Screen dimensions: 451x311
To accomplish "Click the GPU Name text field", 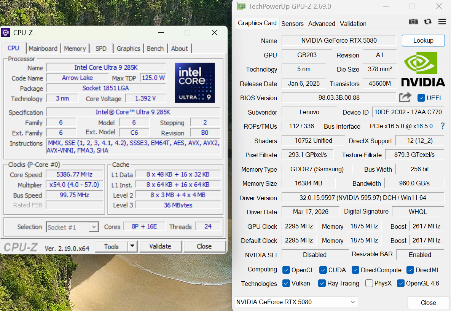I will [339, 40].
